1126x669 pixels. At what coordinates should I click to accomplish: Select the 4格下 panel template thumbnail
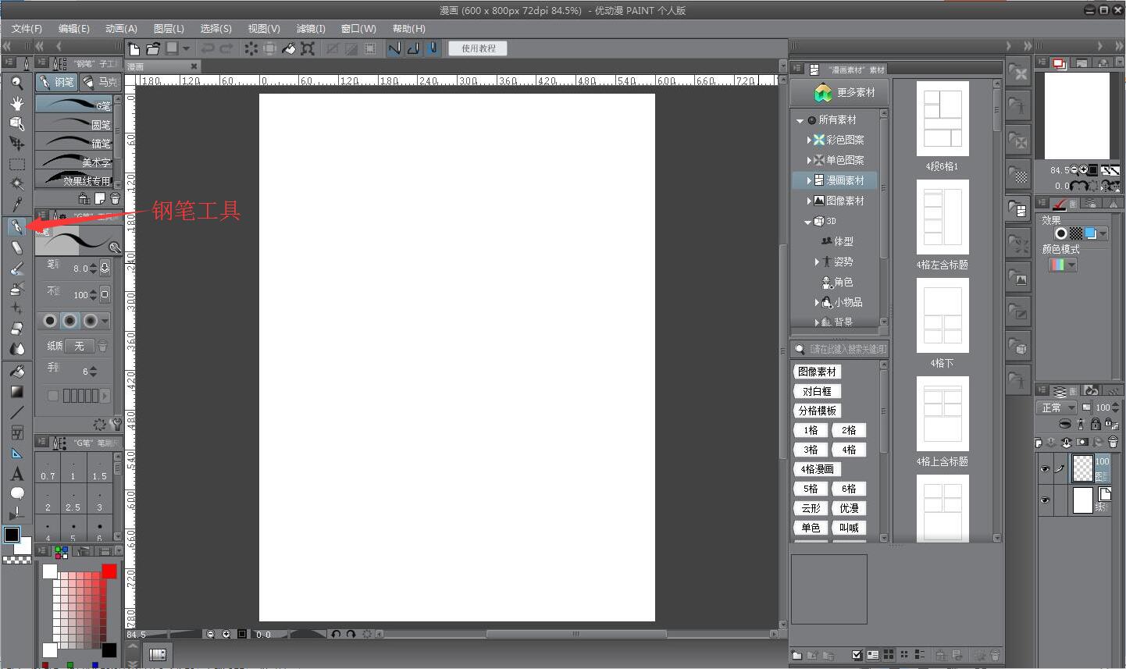point(942,316)
